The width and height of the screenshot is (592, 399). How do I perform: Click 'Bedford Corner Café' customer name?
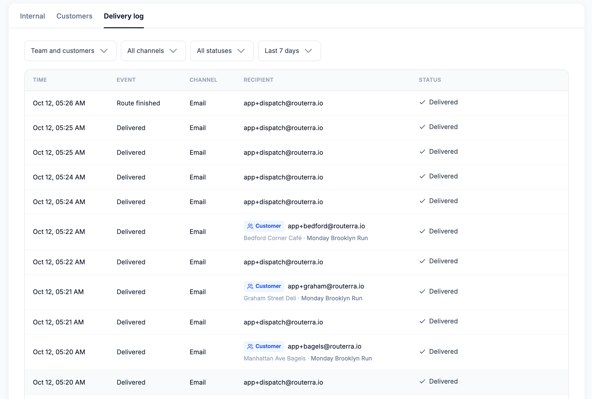coord(272,238)
